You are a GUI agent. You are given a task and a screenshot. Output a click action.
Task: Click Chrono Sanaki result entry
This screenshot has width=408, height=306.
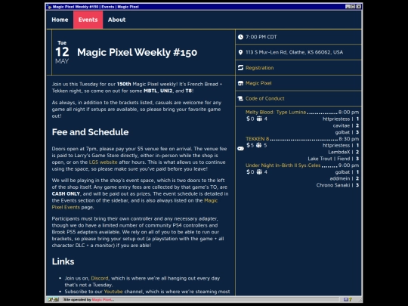coord(333,185)
